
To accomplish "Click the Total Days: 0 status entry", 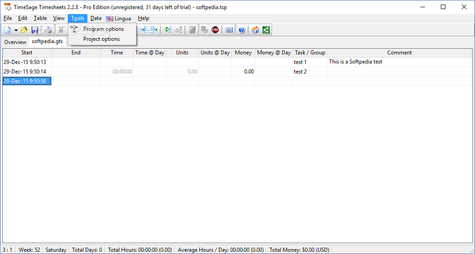I will (x=87, y=250).
